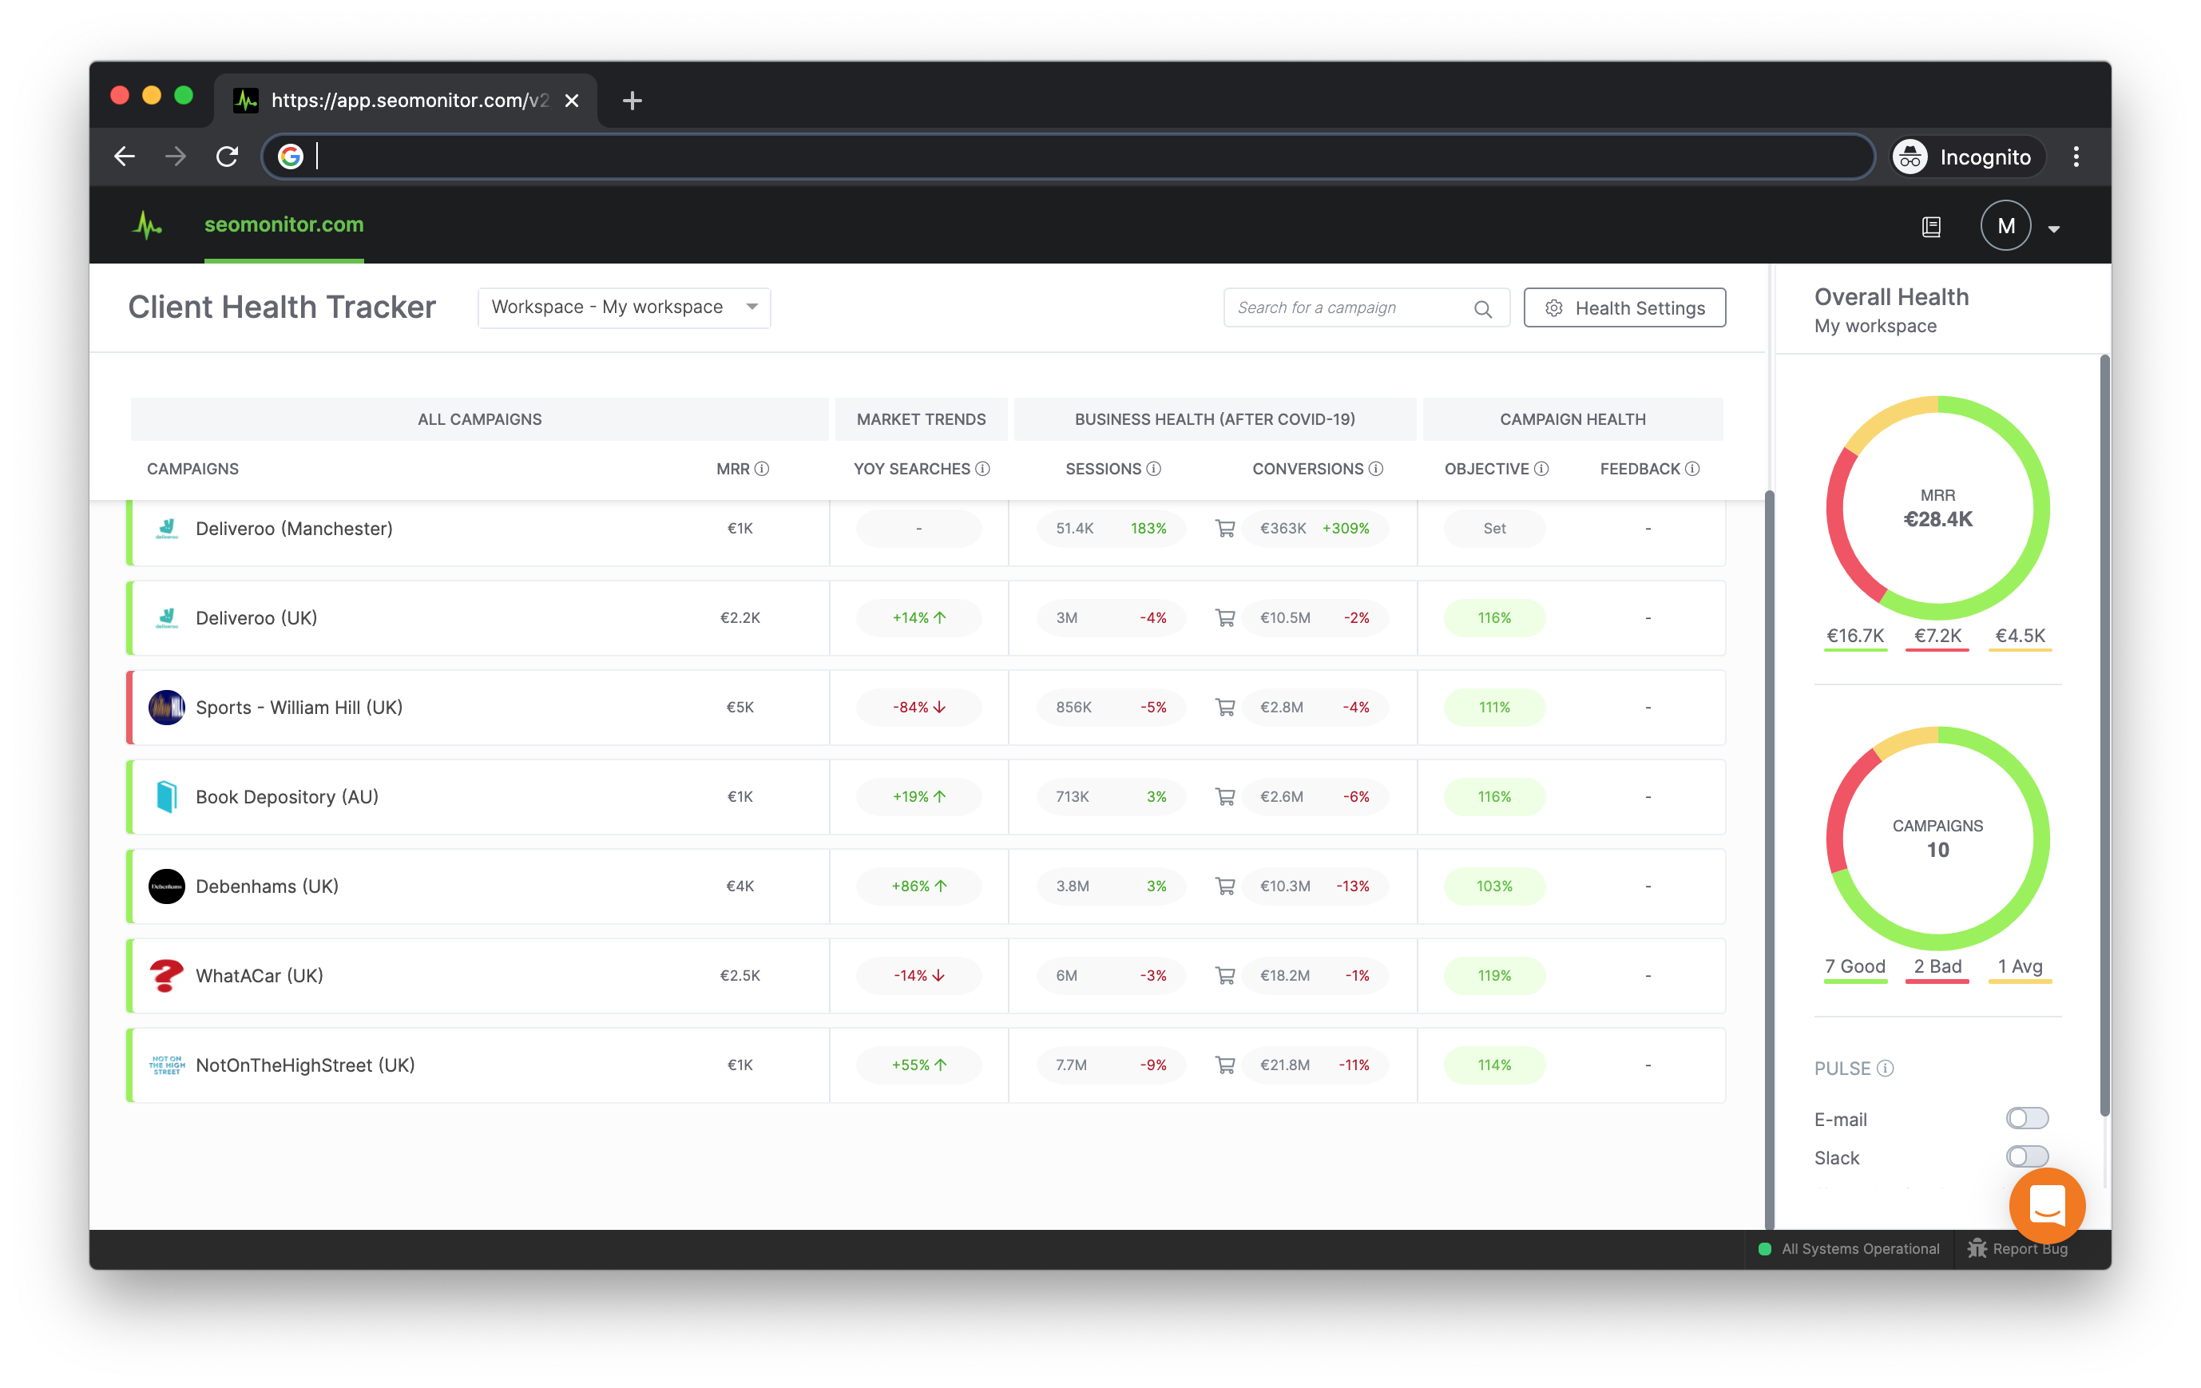Image resolution: width=2201 pixels, height=1388 pixels.
Task: Click Debenhams (UK) cart conversions icon
Action: click(1225, 886)
